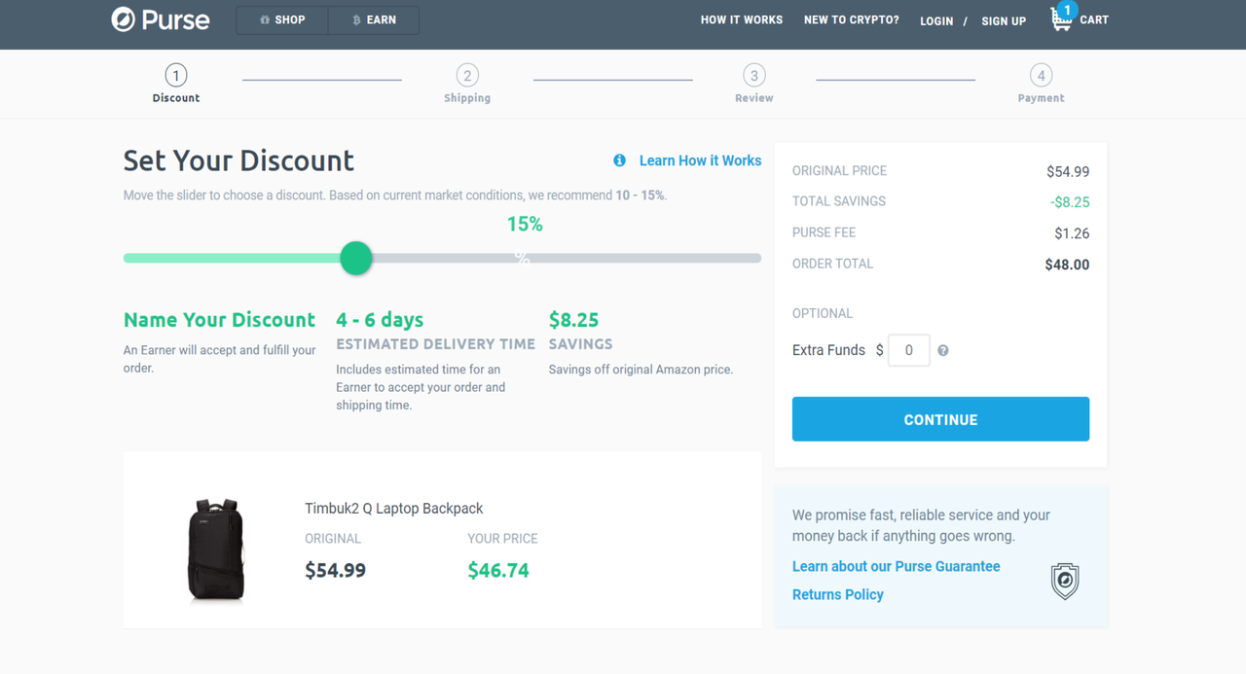Open the Shop tab
This screenshot has height=674, width=1246.
pyautogui.click(x=282, y=19)
